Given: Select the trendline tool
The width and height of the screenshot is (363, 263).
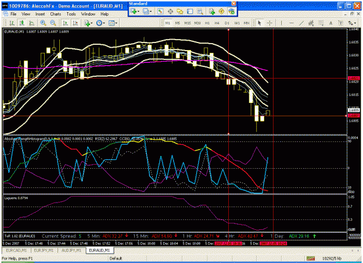Looking at the screenshot, I should coord(301,23).
